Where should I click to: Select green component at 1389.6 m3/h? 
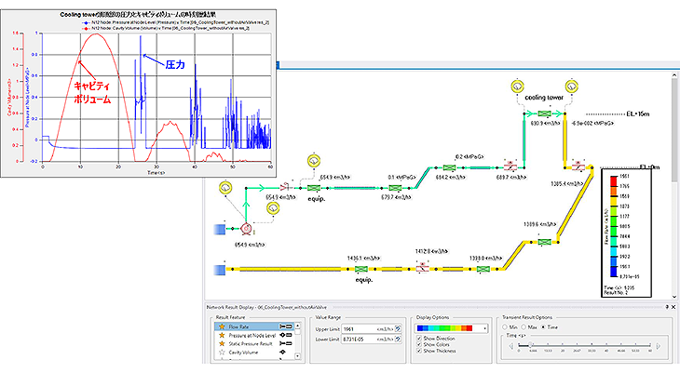click(x=544, y=242)
